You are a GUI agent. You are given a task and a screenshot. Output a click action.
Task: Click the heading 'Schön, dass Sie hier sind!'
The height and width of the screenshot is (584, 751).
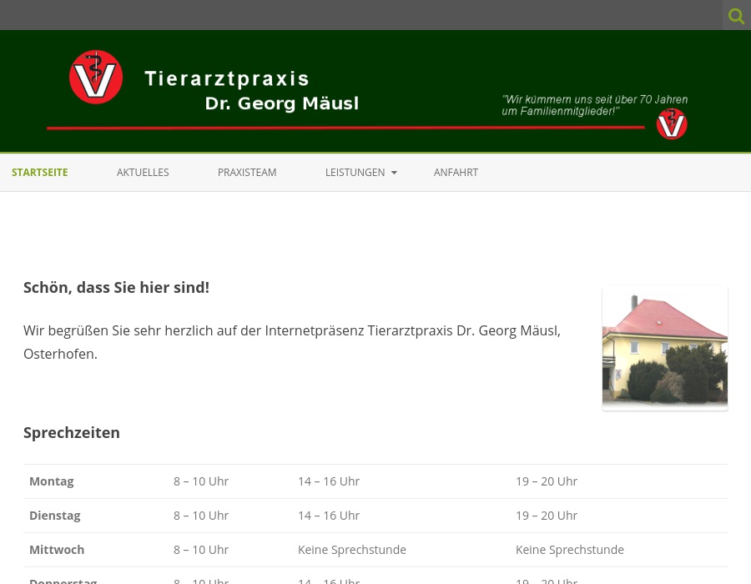(x=116, y=287)
